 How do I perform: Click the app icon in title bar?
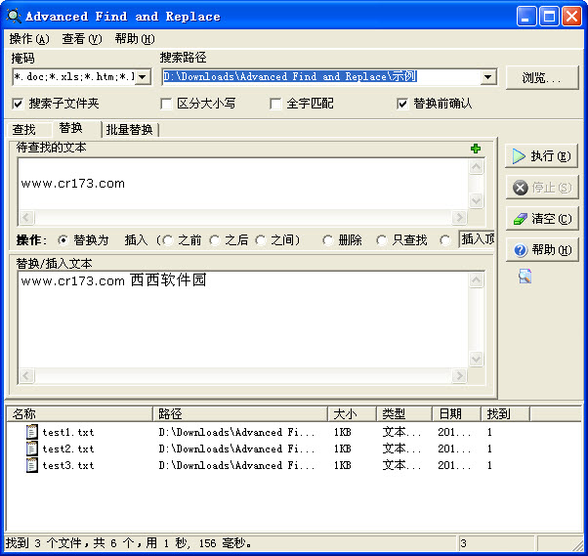pos(14,17)
